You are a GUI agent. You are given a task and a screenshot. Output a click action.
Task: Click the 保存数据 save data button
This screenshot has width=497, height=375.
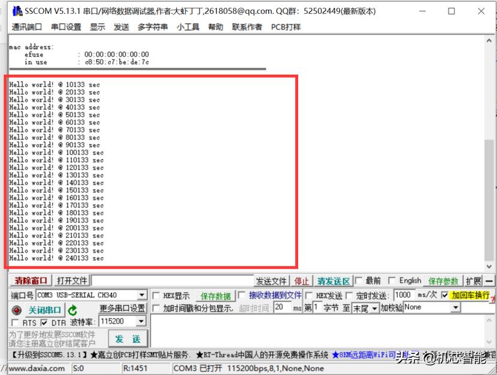217,295
